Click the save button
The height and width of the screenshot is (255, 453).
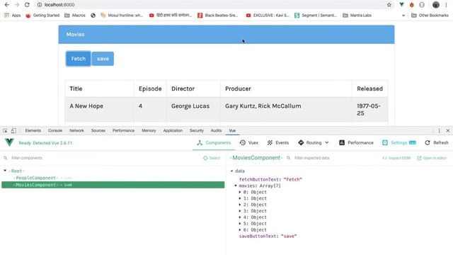(103, 59)
